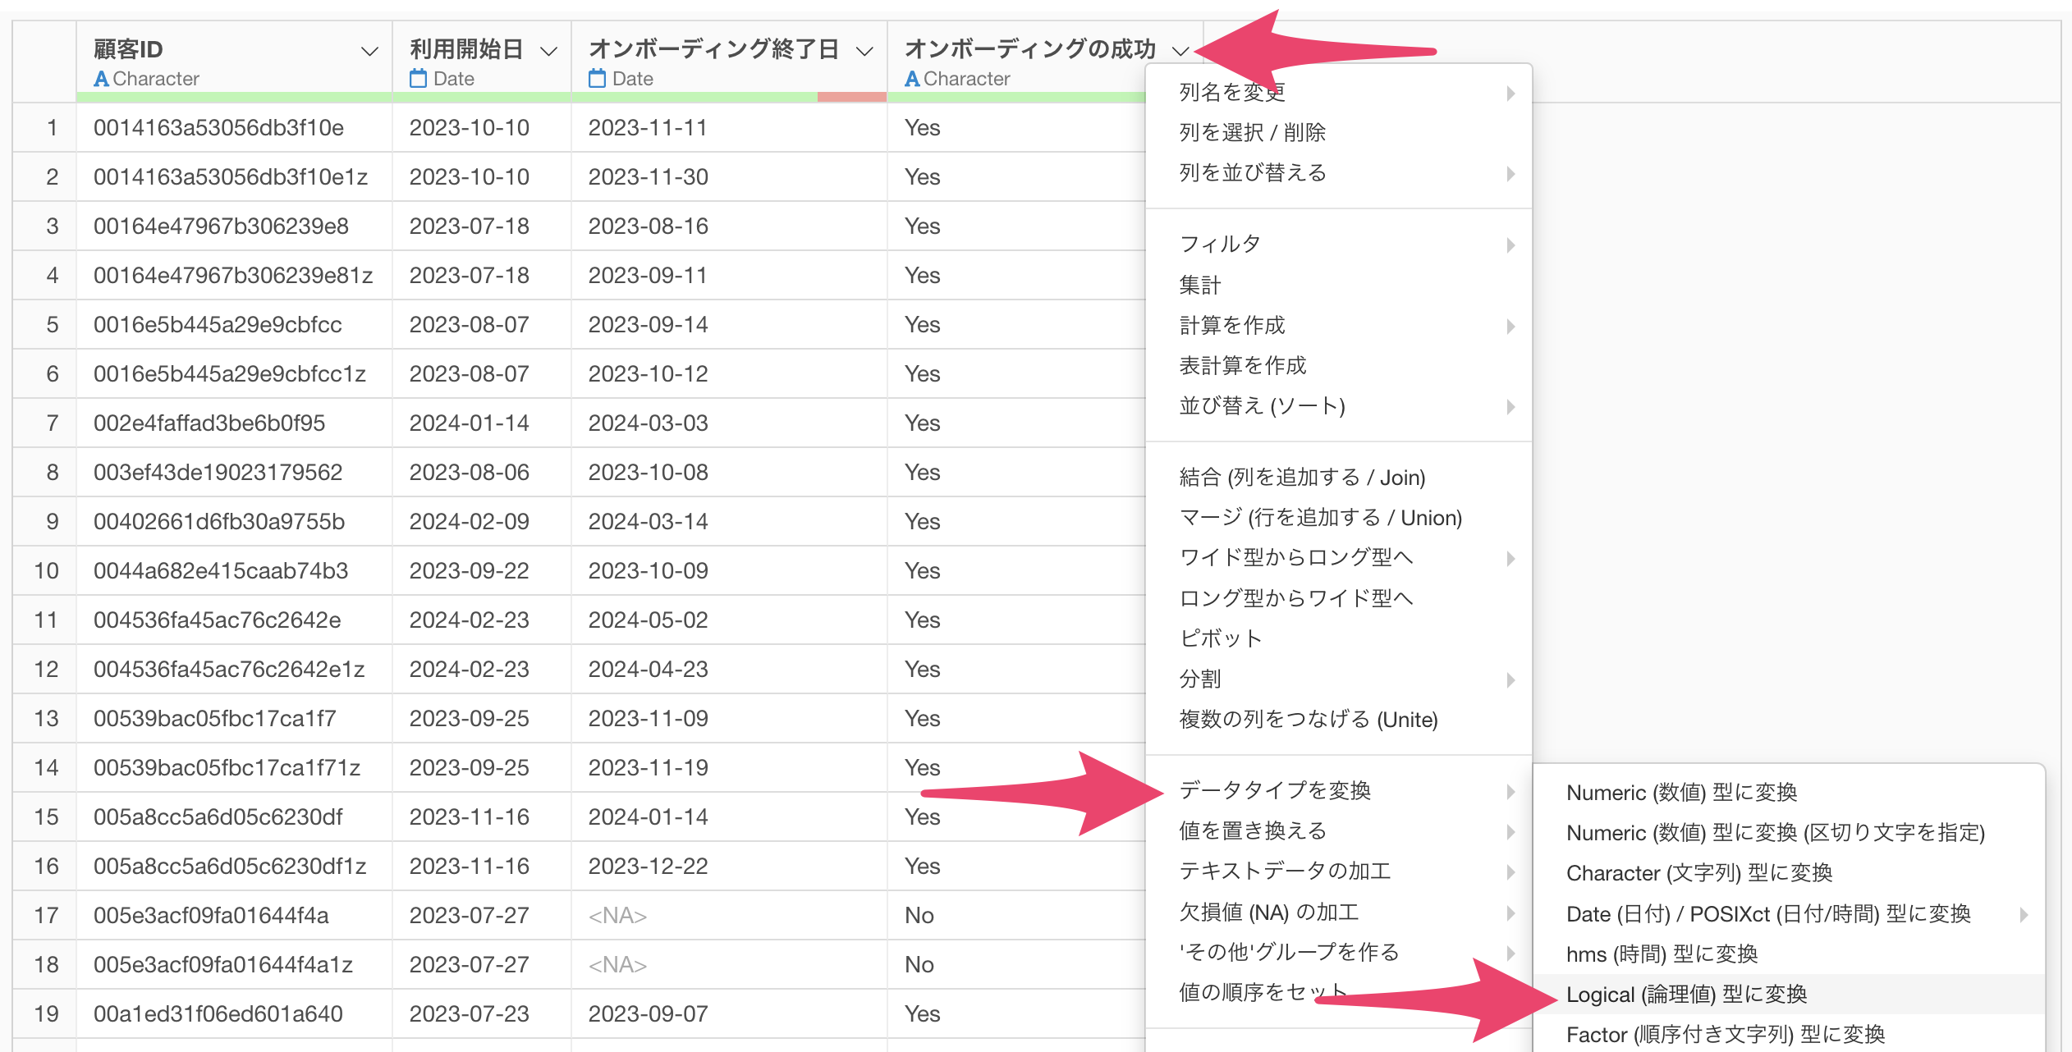This screenshot has width=2072, height=1052.
Task: Choose Factor (順序付き文字列) 型に変換
Action: coord(1788,1034)
